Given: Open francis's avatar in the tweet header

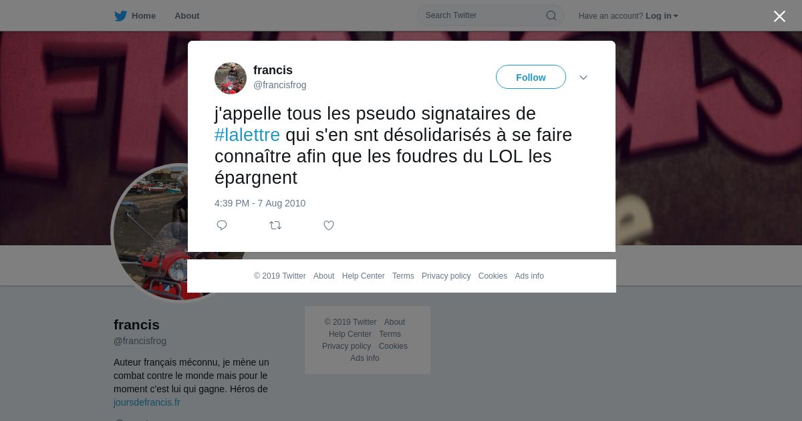Looking at the screenshot, I should pyautogui.click(x=231, y=78).
